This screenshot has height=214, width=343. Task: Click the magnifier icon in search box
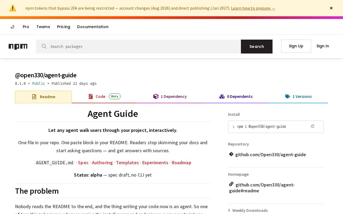[x=44, y=46]
